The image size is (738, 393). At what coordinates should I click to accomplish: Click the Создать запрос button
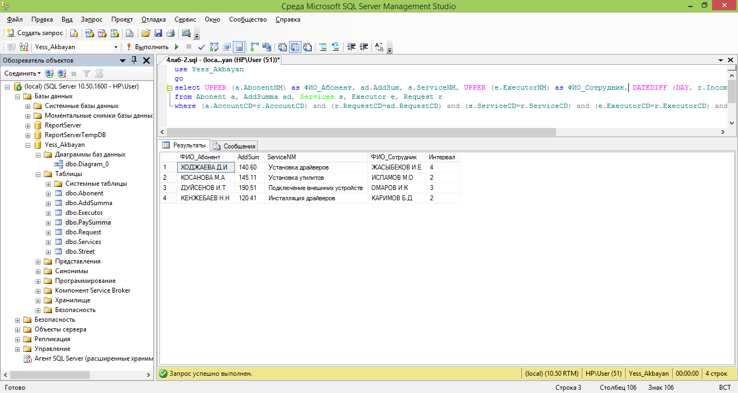point(35,33)
